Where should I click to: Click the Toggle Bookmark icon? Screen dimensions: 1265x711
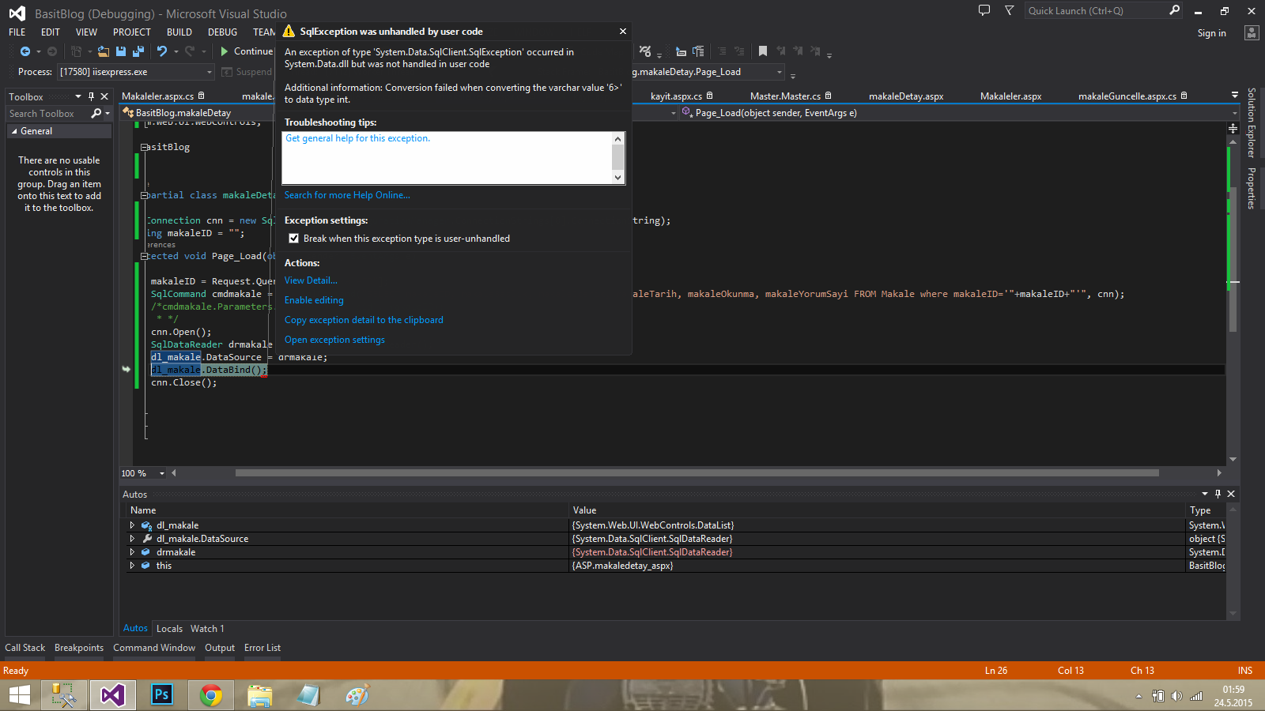[763, 51]
